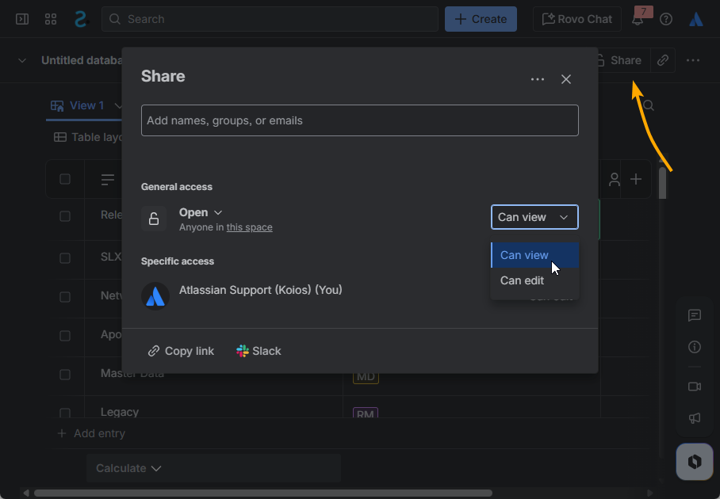Click the Atlassian Support (Koios) avatar
Screen dimensions: 720x499
155,296
